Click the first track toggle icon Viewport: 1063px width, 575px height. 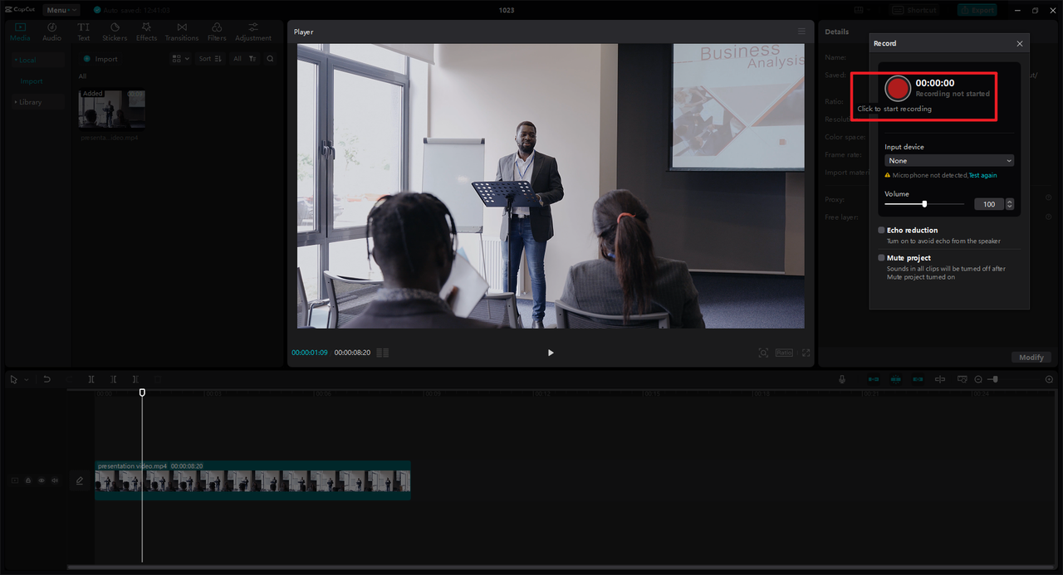pos(15,480)
